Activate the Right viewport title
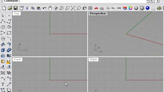 tap(94, 59)
